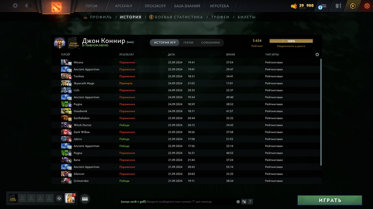Open the ТРОФЕИ tab
Image resolution: width=373 pixels, height=209 pixels.
pos(220,17)
